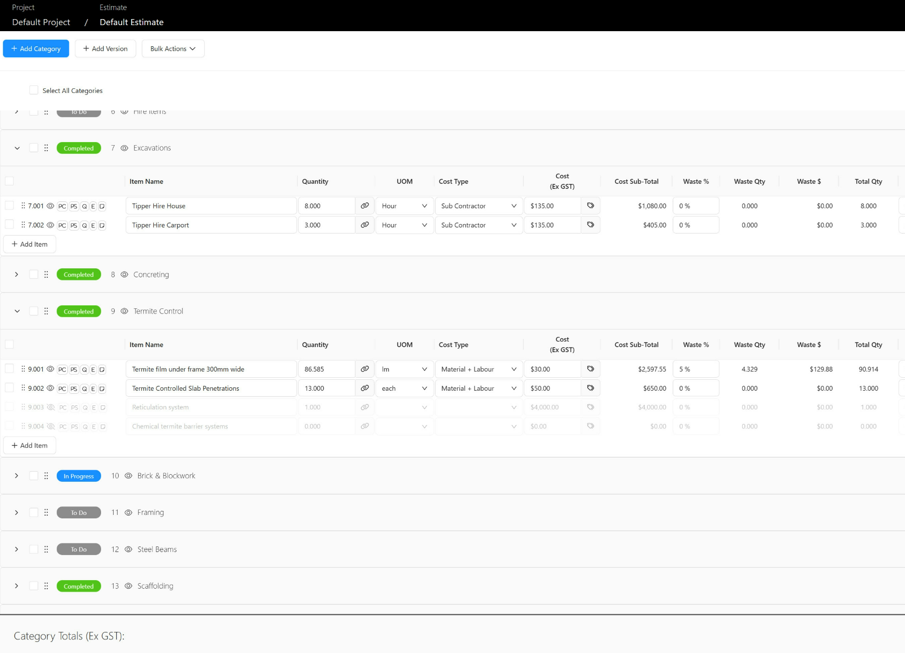905x653 pixels.
Task: Click the E icon on item 7.002 Tipper Hire Carport
Action: [x=93, y=225]
